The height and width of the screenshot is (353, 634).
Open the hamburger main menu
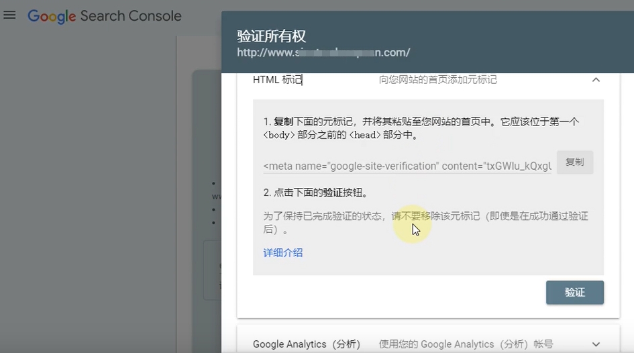[x=9, y=15]
